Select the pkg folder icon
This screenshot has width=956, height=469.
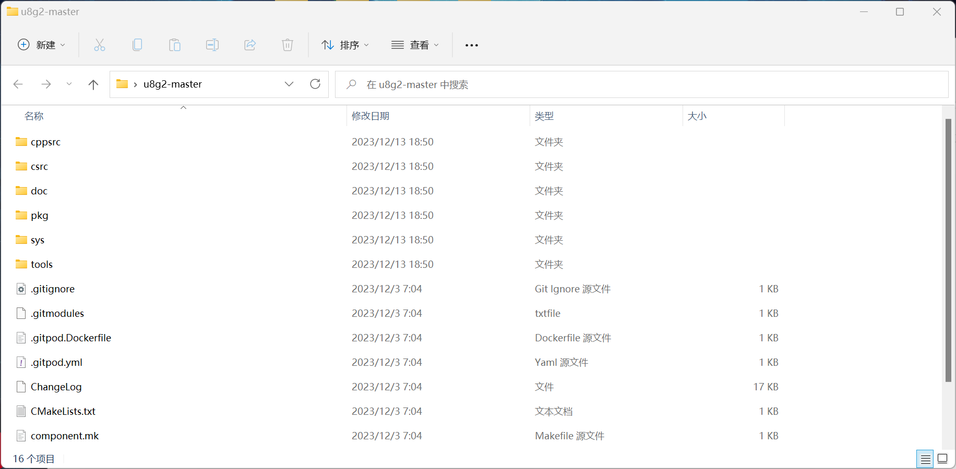point(21,215)
